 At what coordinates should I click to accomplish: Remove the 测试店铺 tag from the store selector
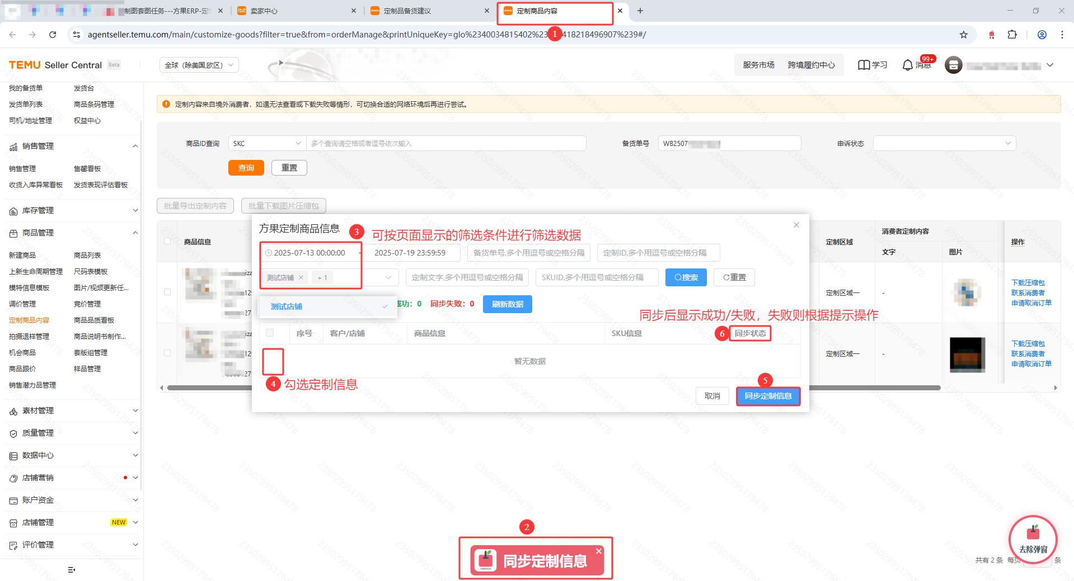301,277
